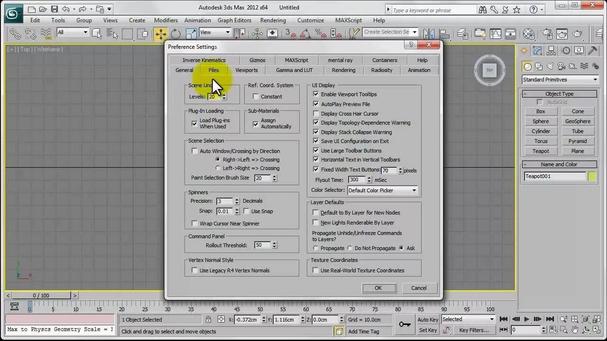Click the Select and Link chain icon
The height and width of the screenshot is (341, 607).
click(x=15, y=34)
